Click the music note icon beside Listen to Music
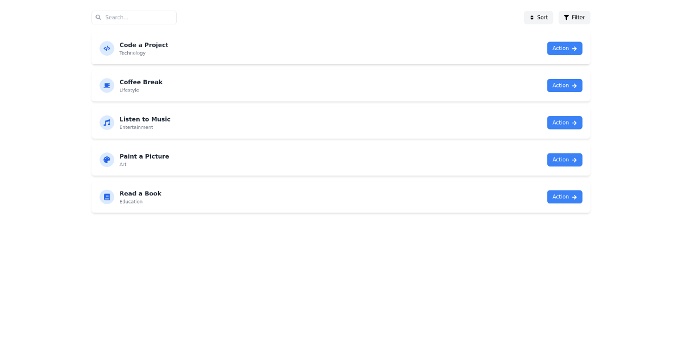 pos(107,123)
